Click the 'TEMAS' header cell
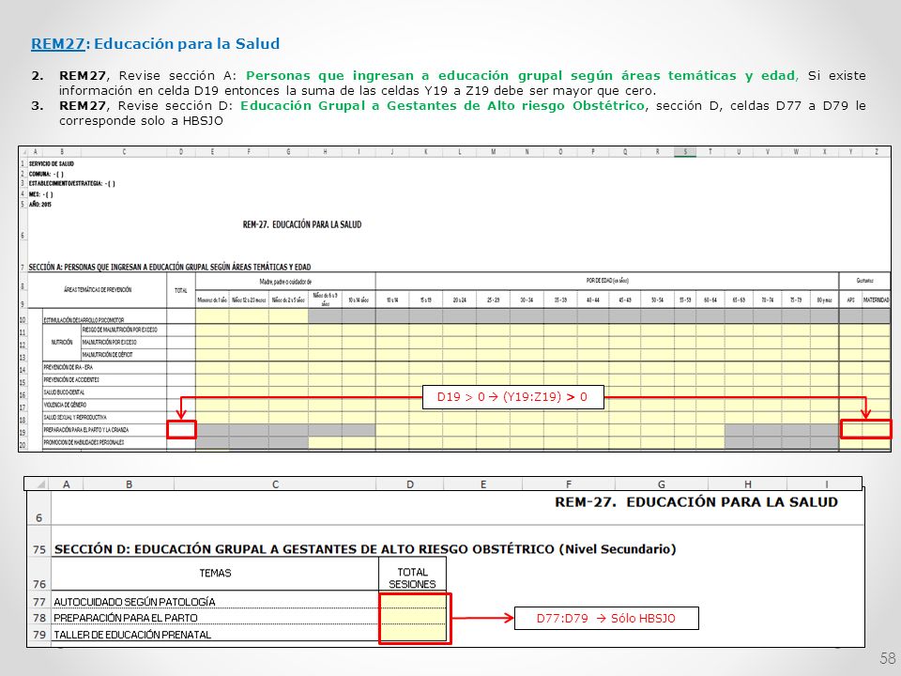 pyautogui.click(x=215, y=573)
